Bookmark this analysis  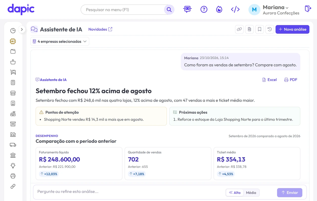tap(260, 29)
